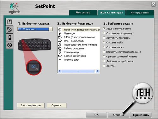The height and width of the screenshot is (119, 158).
Task: Select the Messenger key icon in list
Action: [x=60, y=33]
